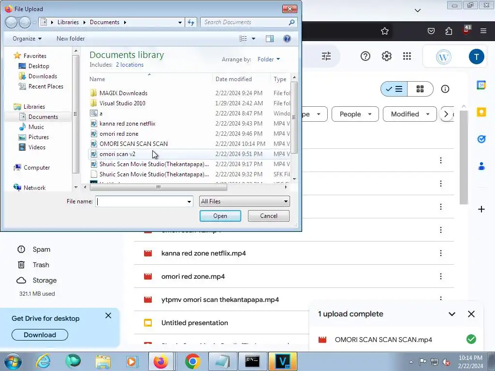The image size is (495, 371).
Task: Click the refresh button beside the address path
Action: (x=191, y=22)
